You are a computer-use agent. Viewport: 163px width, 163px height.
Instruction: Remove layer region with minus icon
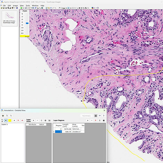click(x=92, y=121)
